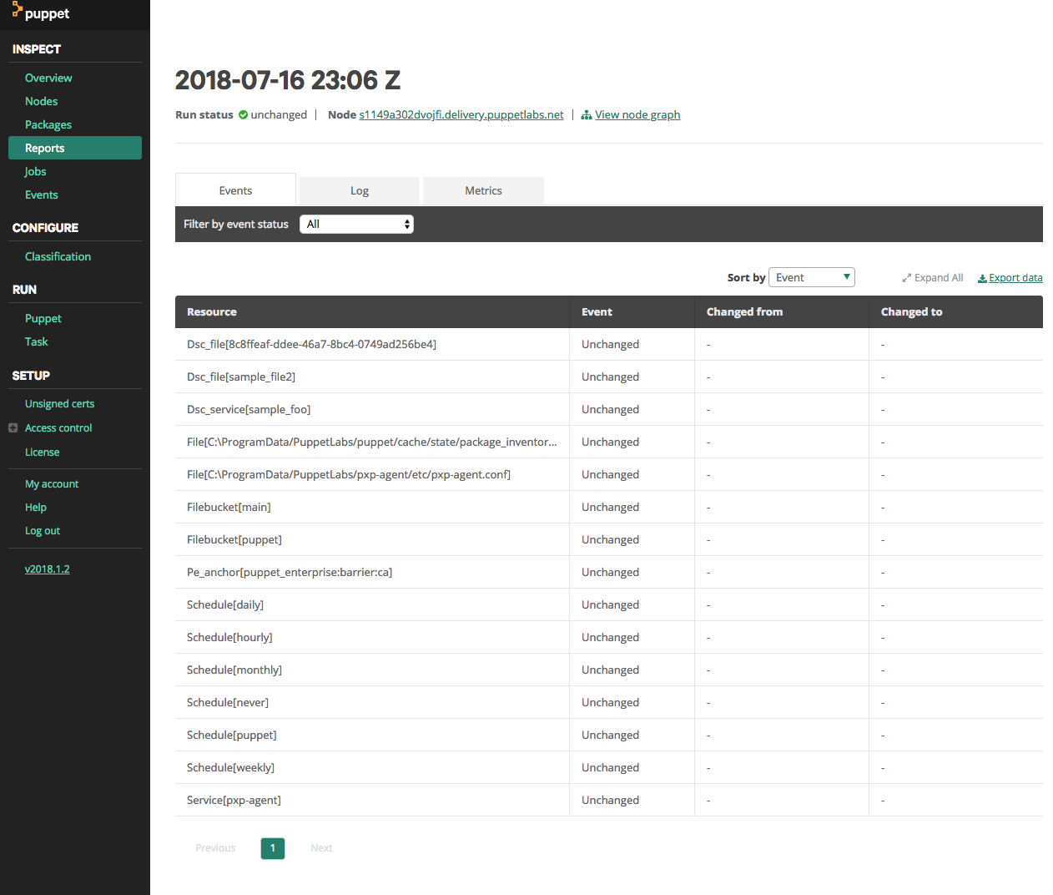The image size is (1053, 895).
Task: Click Unchanged event in Schedule[daily] row
Action: pos(610,604)
